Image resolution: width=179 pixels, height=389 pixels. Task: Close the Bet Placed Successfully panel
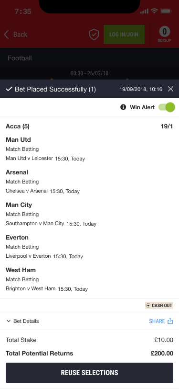coord(170,89)
